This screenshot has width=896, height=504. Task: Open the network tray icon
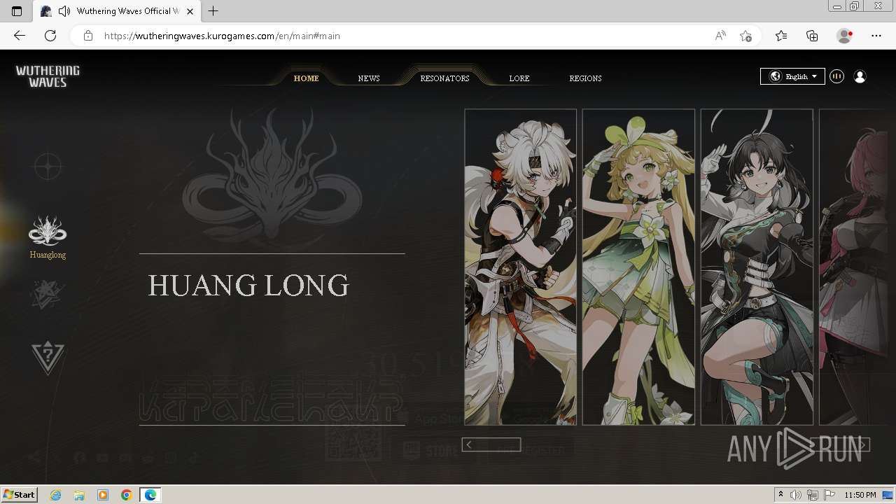pos(813,495)
